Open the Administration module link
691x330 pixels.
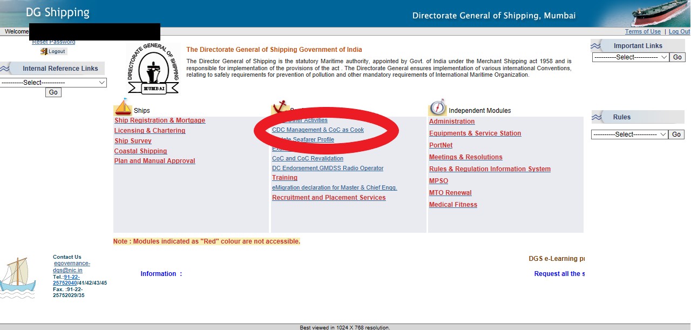pos(452,122)
